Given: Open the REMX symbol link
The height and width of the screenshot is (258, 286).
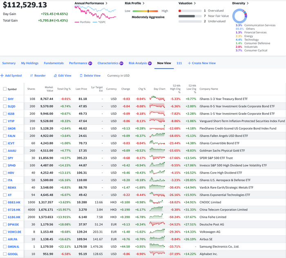Looking at the screenshot, I should 12,187.
